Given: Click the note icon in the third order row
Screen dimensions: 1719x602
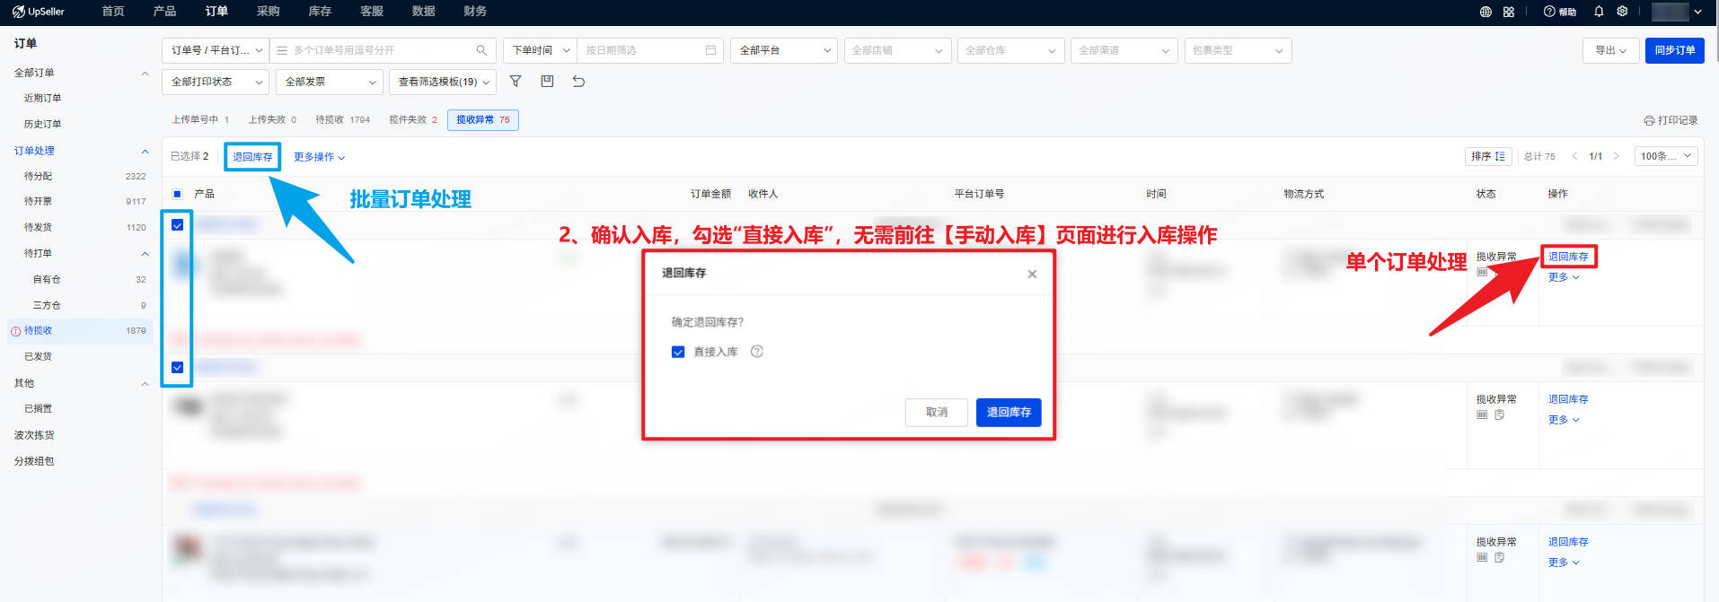Looking at the screenshot, I should click(1499, 557).
